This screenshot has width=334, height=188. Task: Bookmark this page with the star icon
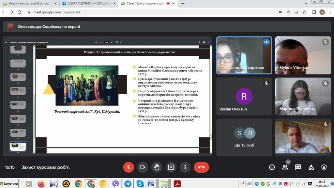[x=304, y=12]
